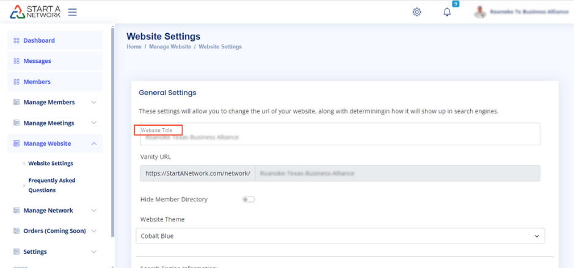This screenshot has height=268, width=574.
Task: Toggle the Hide Member Directory switch
Action: [x=249, y=199]
